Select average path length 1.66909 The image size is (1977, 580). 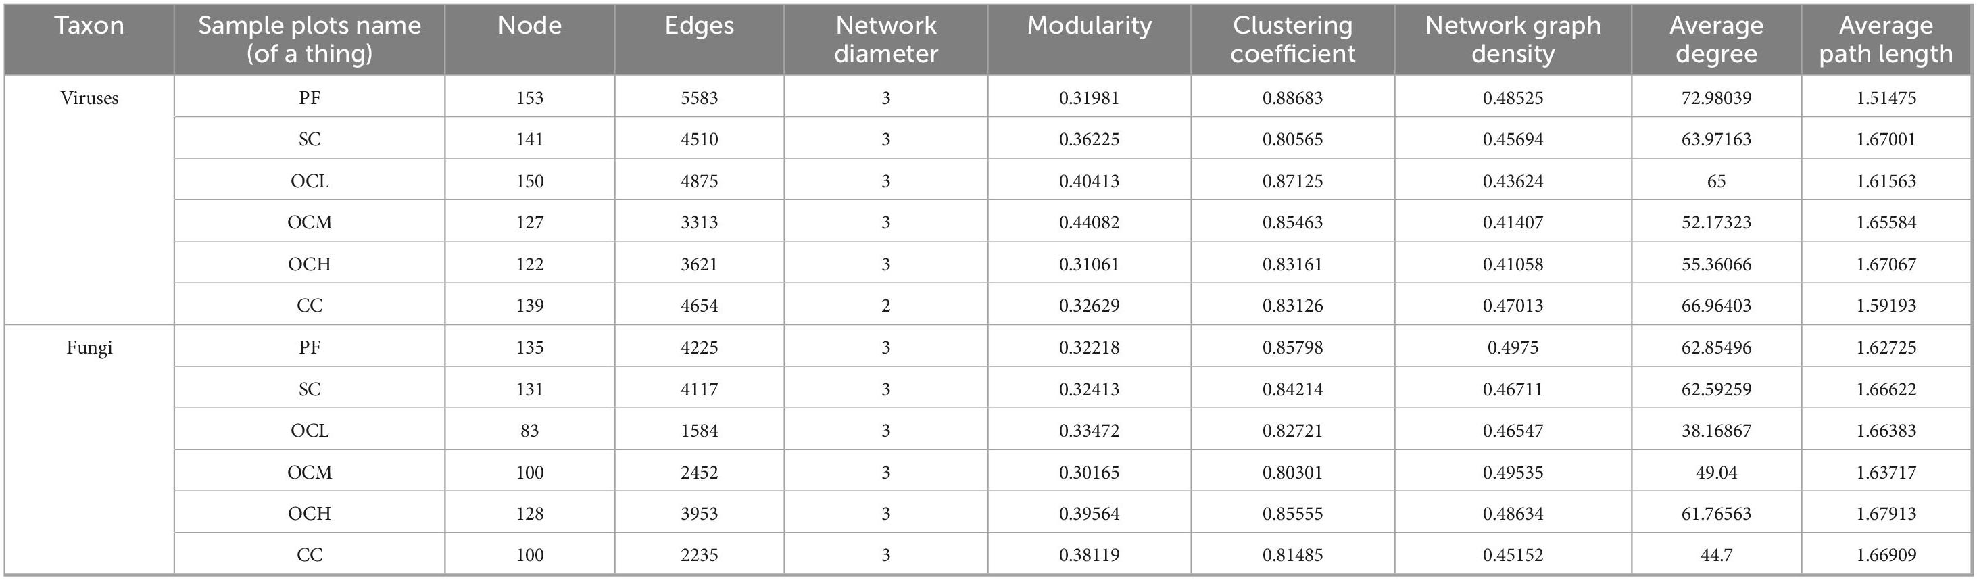[1886, 555]
